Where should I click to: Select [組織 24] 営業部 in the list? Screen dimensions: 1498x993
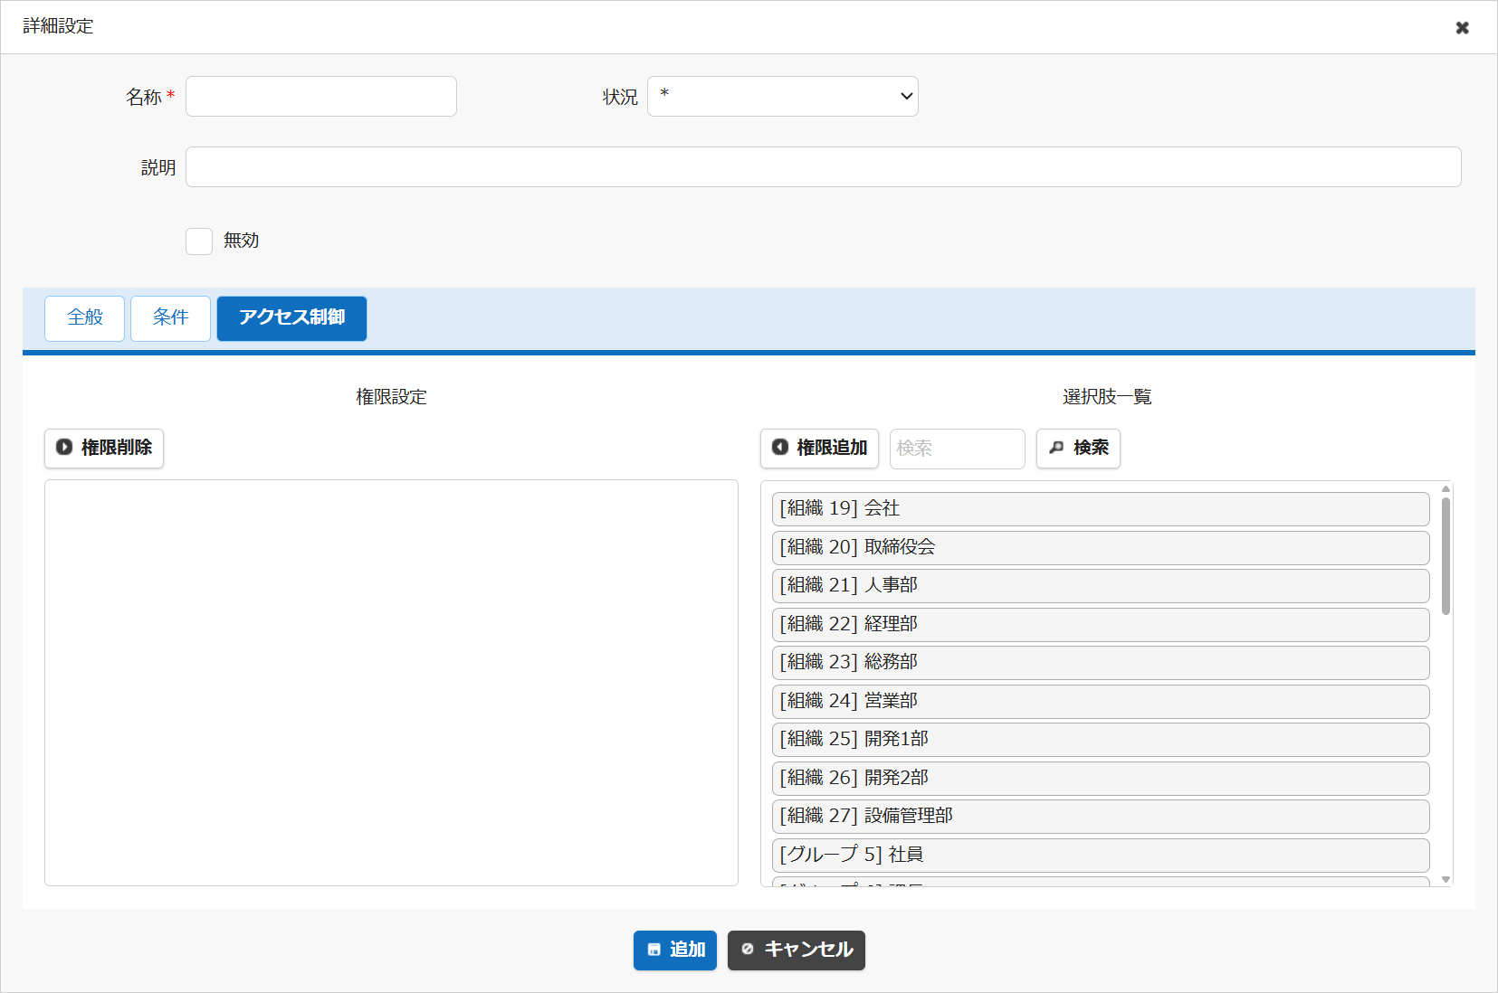(1101, 702)
